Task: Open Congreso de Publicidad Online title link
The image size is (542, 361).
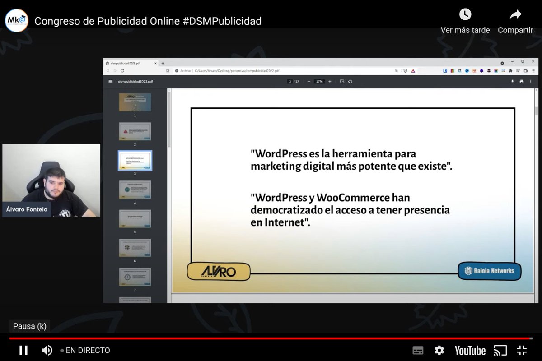Action: tap(148, 21)
